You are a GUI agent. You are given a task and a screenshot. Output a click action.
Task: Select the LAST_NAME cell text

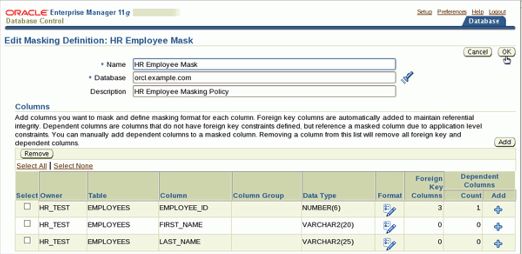180,241
